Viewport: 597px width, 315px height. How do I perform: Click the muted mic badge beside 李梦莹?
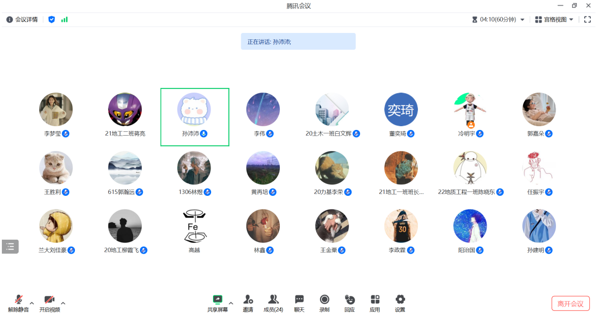click(66, 134)
